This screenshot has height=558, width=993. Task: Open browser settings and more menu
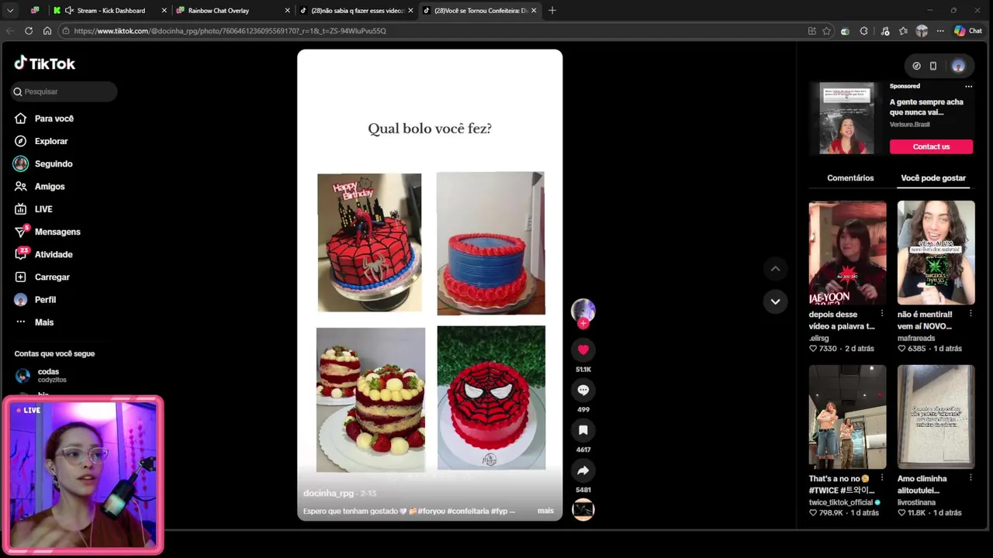point(940,31)
